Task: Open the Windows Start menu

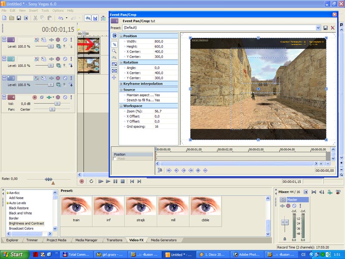Action: [14, 255]
